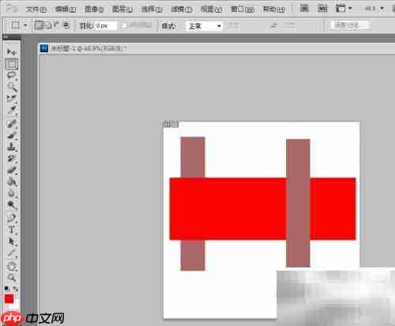Select the Rectangular Marquee tool

pos(12,64)
